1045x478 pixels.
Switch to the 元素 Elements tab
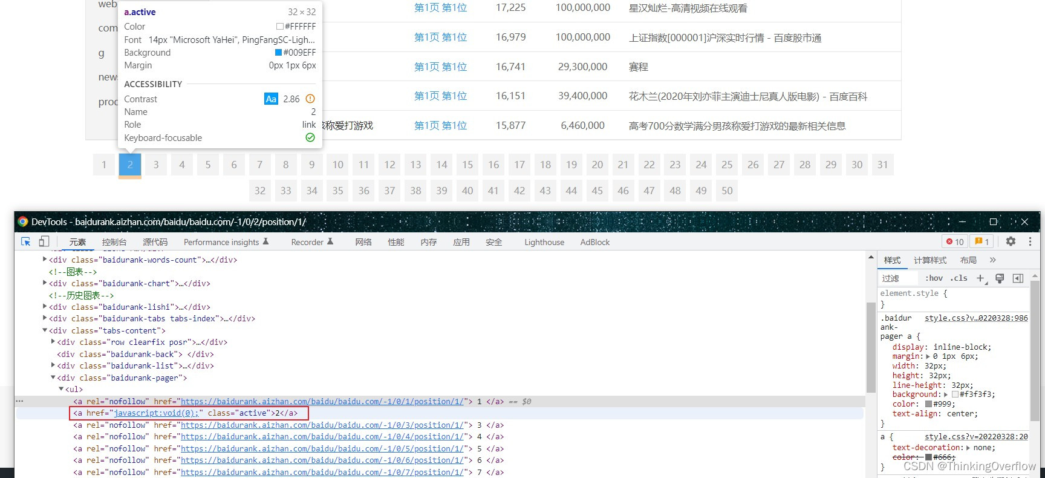point(77,242)
